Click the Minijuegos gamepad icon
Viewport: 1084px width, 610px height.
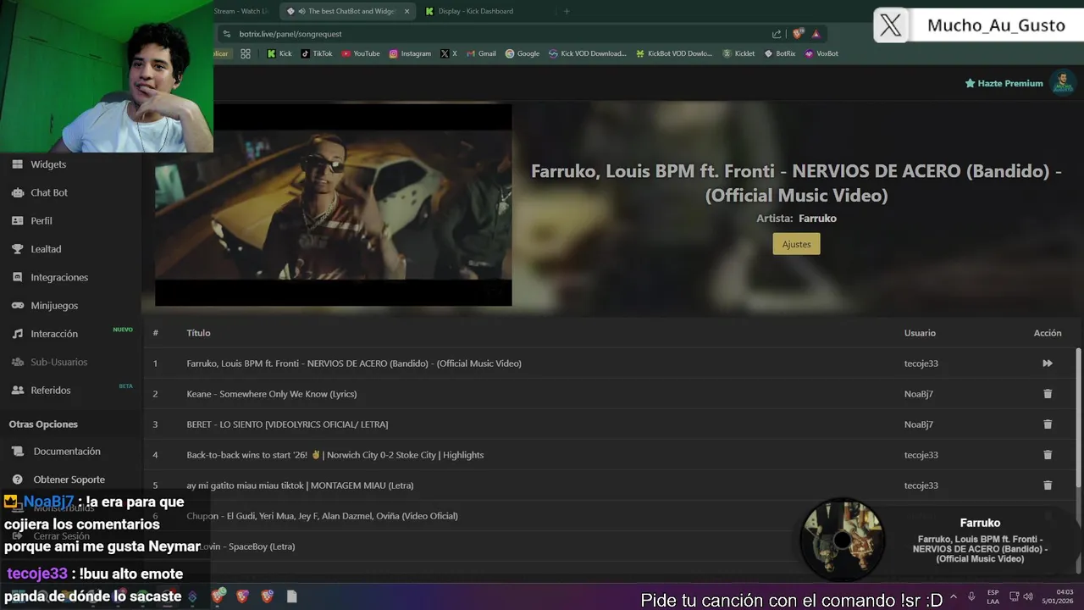(17, 305)
